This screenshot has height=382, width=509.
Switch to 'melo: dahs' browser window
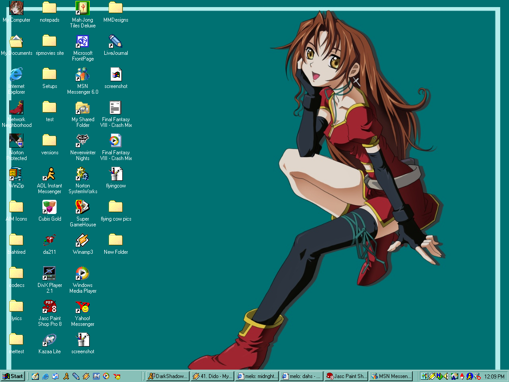(302, 376)
